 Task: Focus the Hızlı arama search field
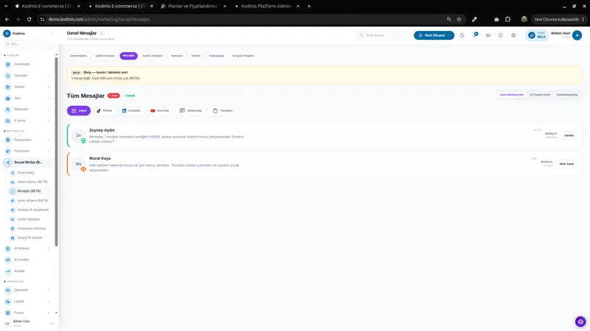pyautogui.click(x=383, y=35)
